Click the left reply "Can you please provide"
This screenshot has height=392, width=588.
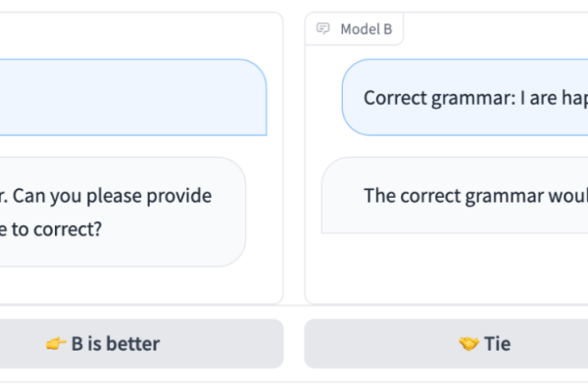click(123, 212)
